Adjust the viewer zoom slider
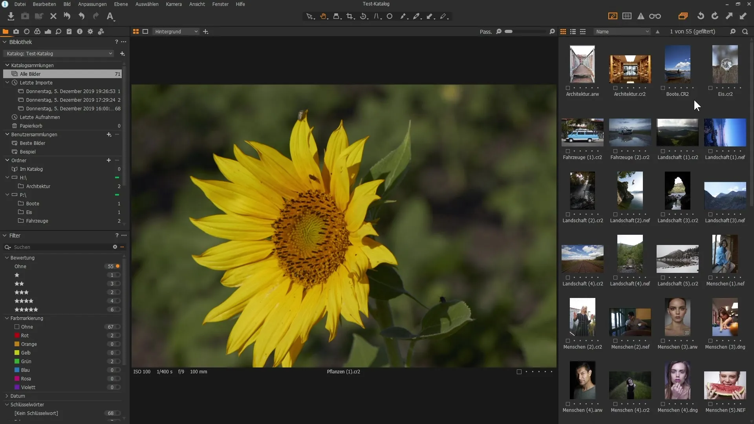This screenshot has width=754, height=424. click(x=525, y=31)
